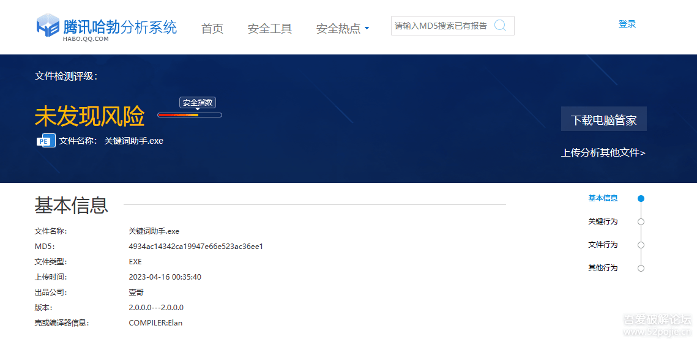Select the 基本信息 filled nav dot
This screenshot has width=697, height=342.
click(x=641, y=199)
